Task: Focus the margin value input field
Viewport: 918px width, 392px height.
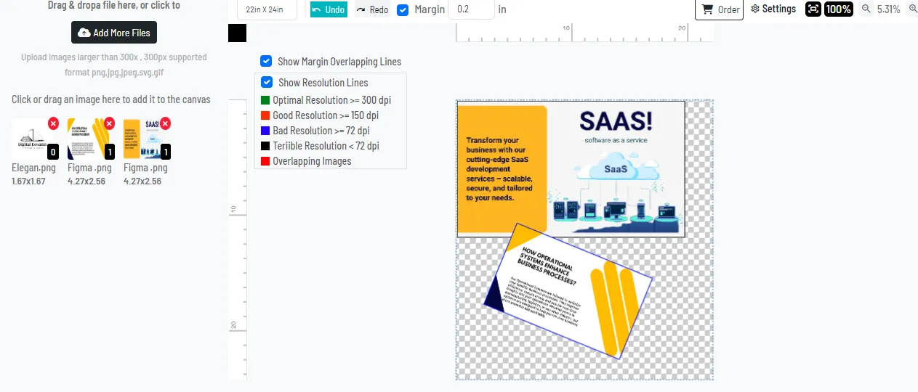Action: point(470,10)
